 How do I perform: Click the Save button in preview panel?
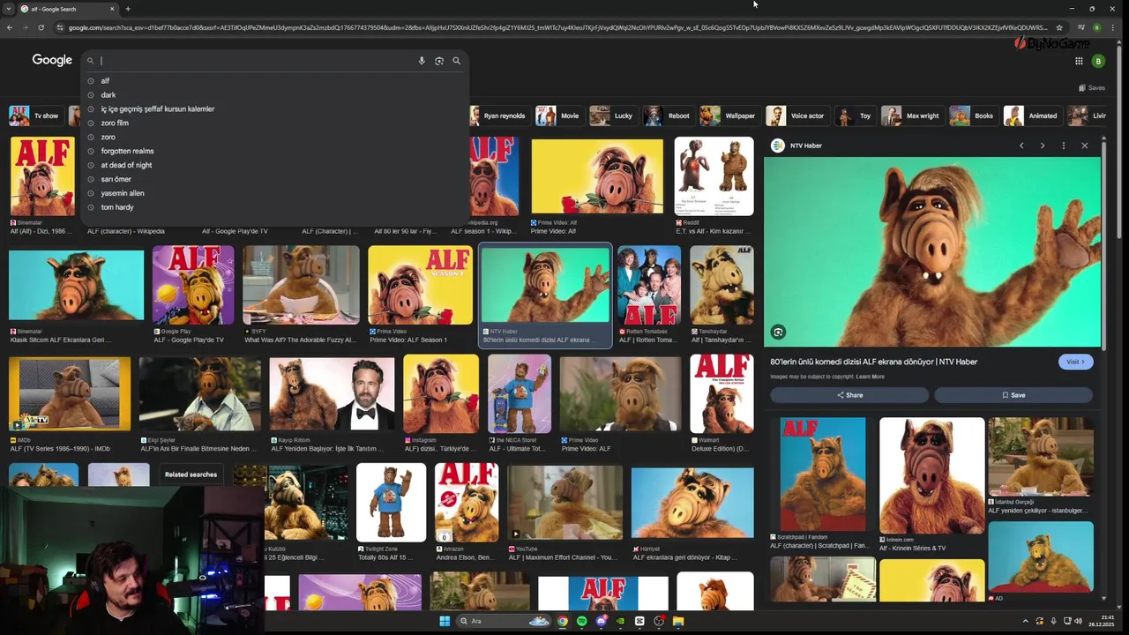point(1013,395)
